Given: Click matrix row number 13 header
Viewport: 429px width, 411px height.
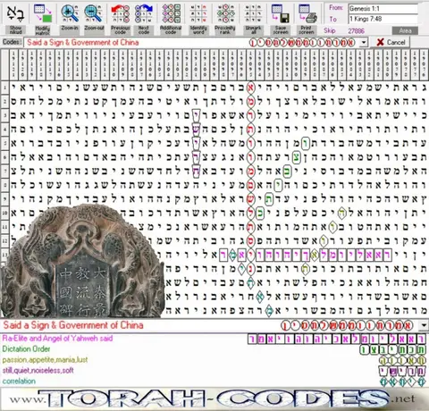Looking at the screenshot, I should click(x=4, y=255).
